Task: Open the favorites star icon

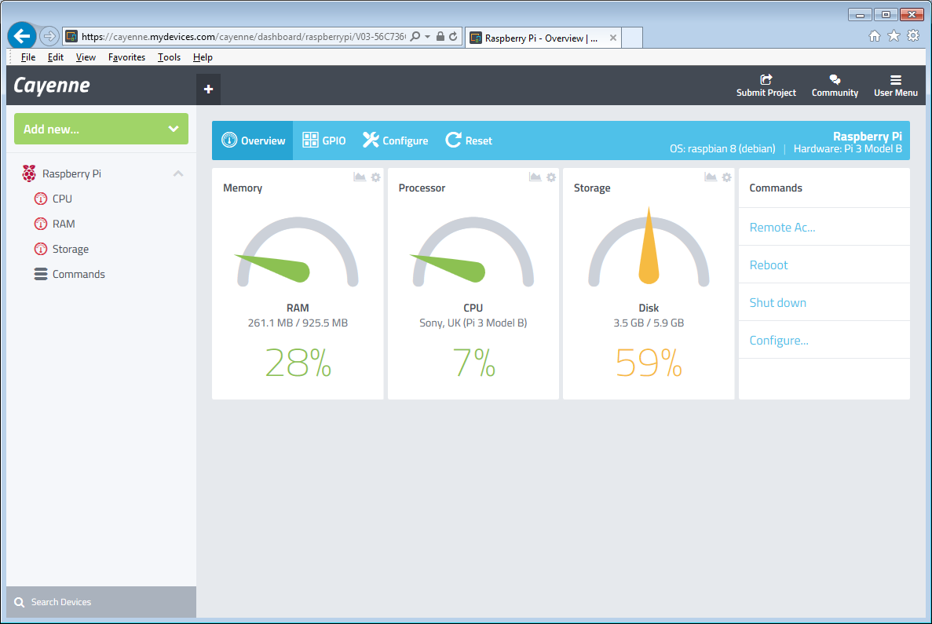Action: pyautogui.click(x=894, y=35)
